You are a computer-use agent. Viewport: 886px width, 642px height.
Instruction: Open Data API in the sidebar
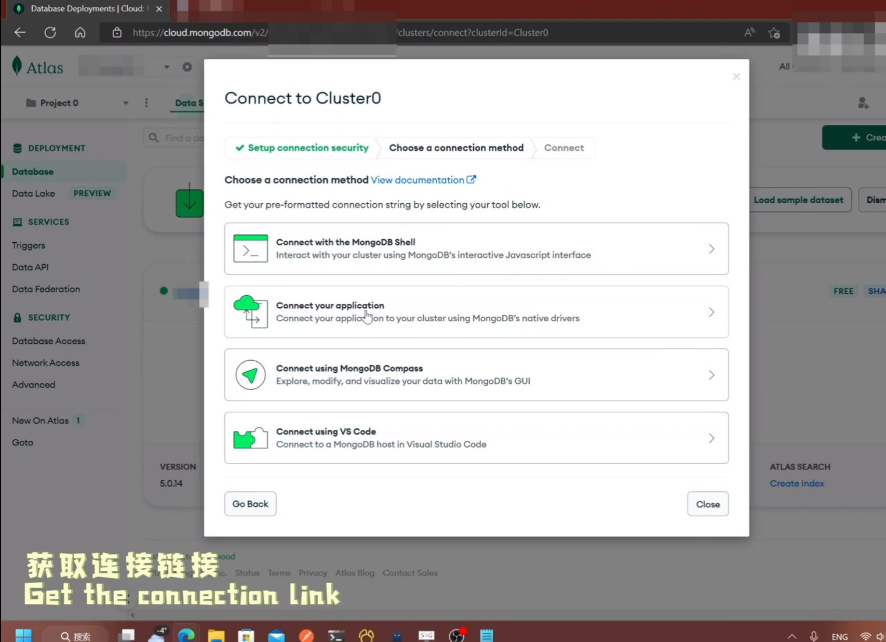pos(30,267)
